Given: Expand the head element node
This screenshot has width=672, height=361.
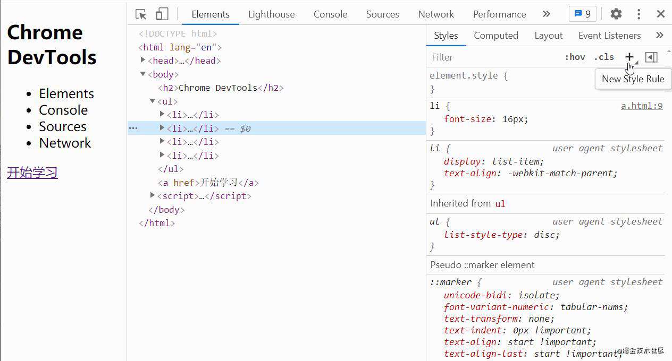Looking at the screenshot, I should click(x=143, y=60).
